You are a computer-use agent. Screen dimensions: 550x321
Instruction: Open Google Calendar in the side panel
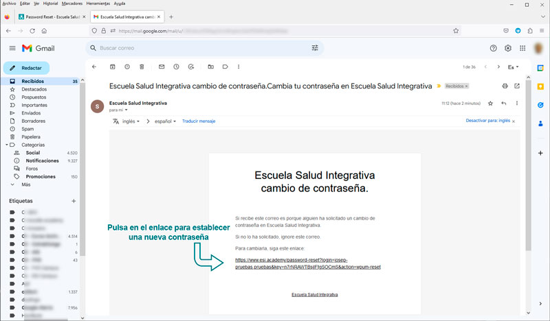[x=540, y=68]
